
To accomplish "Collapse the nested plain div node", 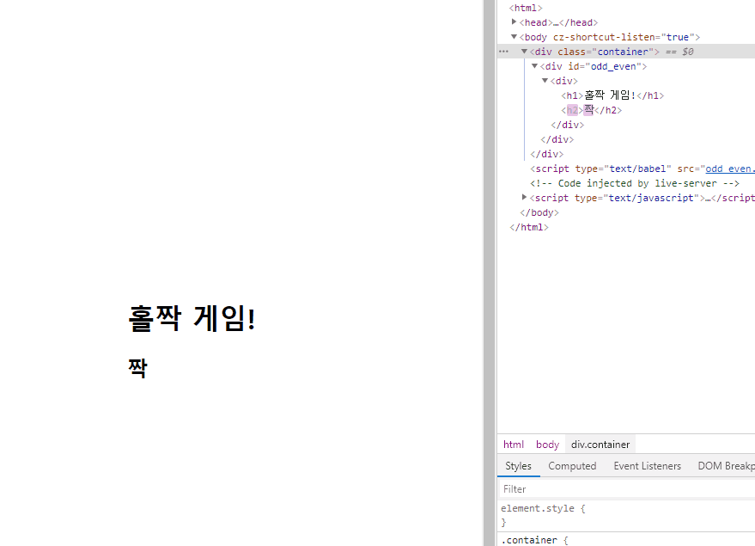I will click(545, 81).
